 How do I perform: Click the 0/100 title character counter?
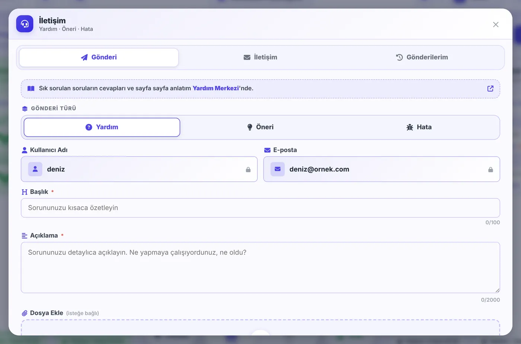click(x=493, y=222)
